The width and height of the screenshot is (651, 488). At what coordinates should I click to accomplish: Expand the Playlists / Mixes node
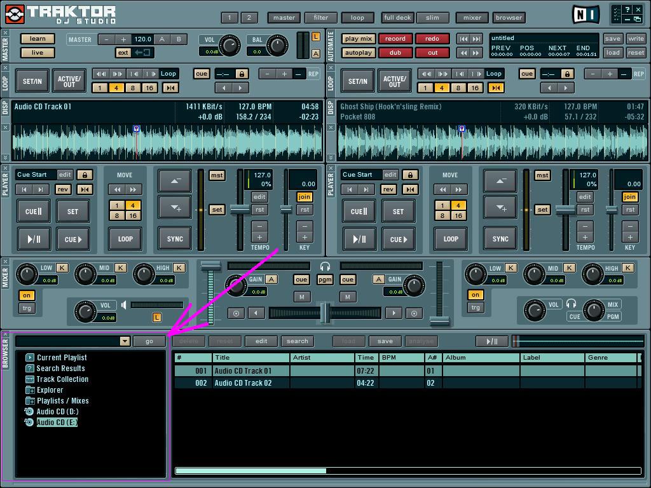[30, 401]
